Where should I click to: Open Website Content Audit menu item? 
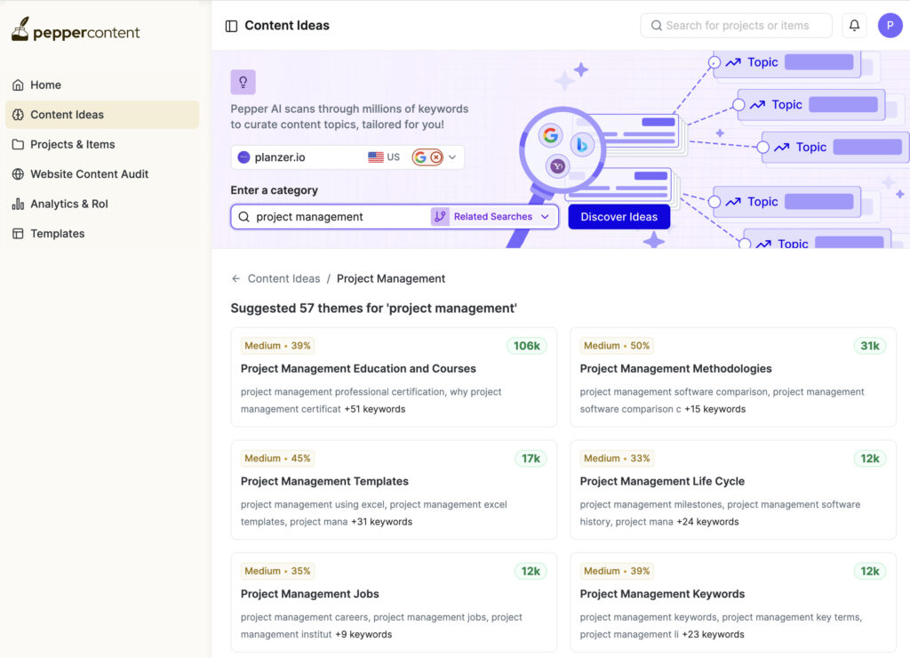tap(89, 174)
